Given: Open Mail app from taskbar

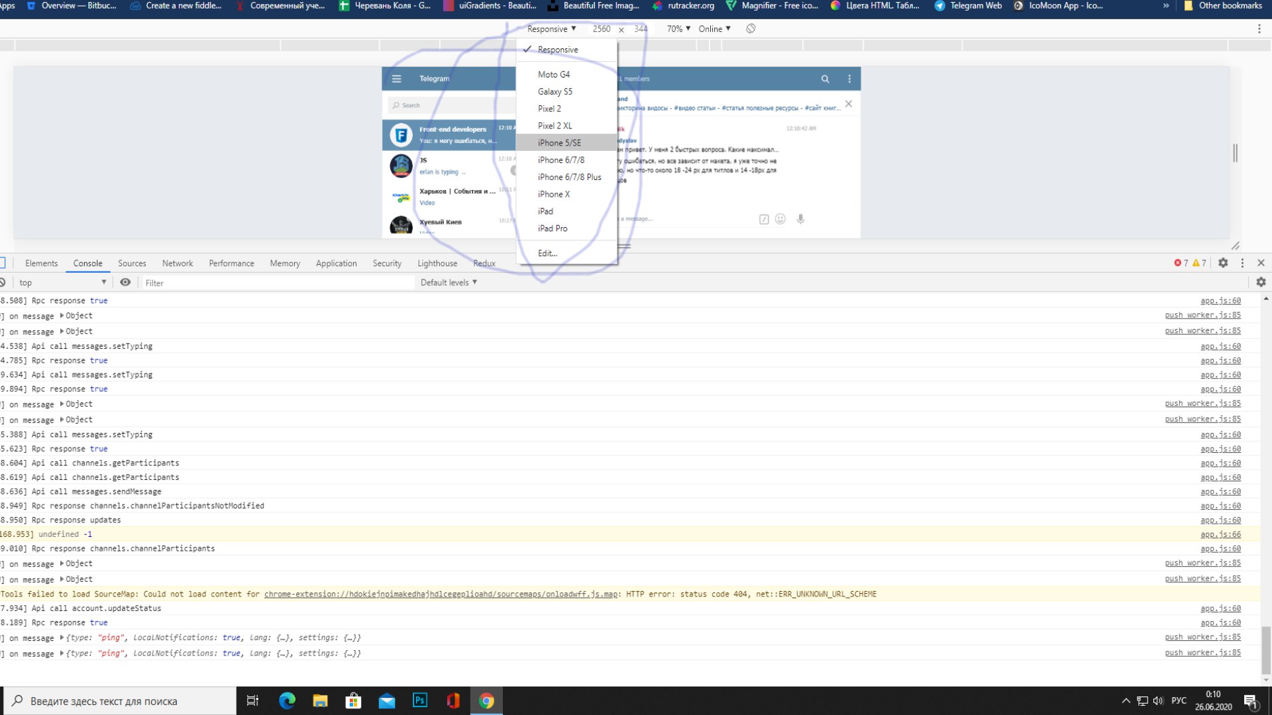Looking at the screenshot, I should point(387,700).
